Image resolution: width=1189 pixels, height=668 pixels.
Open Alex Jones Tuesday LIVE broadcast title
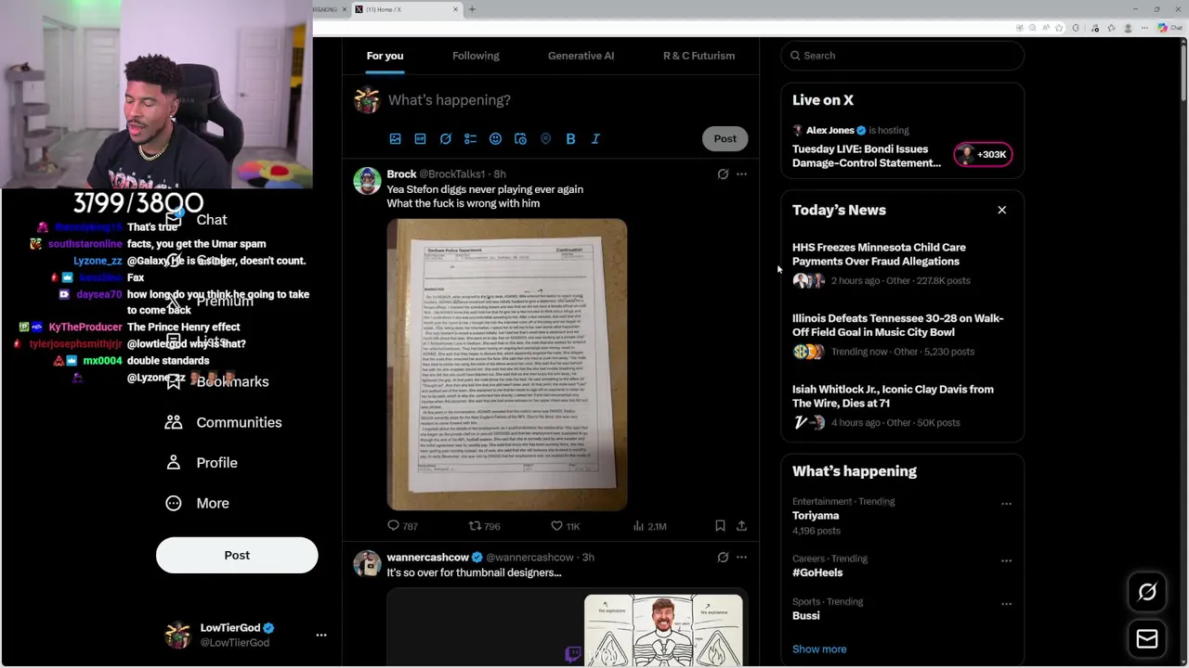pos(867,156)
